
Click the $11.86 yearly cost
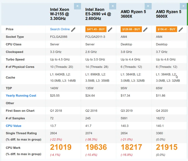pos(161,96)
